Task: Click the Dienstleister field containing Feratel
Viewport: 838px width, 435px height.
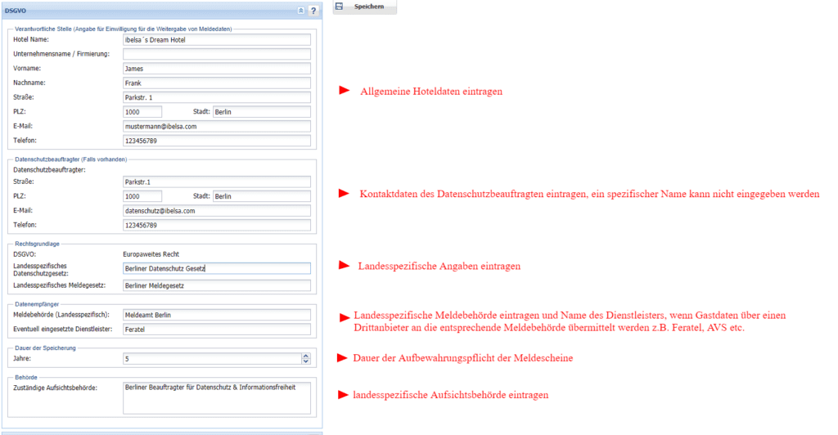Action: pyautogui.click(x=216, y=330)
